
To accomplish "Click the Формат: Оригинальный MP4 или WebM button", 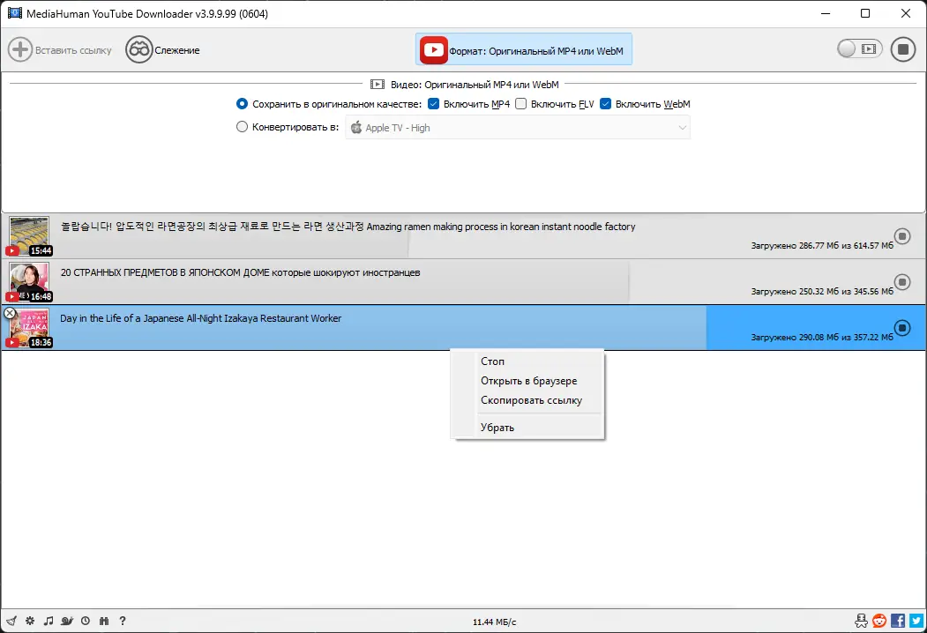I will 524,49.
